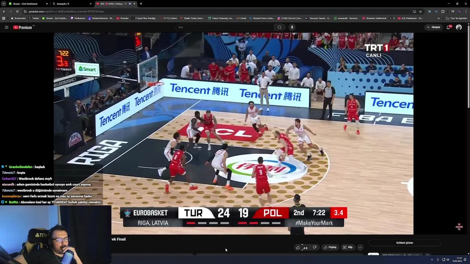Click the site info icon in address bar
This screenshot has width=470, height=264.
(x=25, y=11)
